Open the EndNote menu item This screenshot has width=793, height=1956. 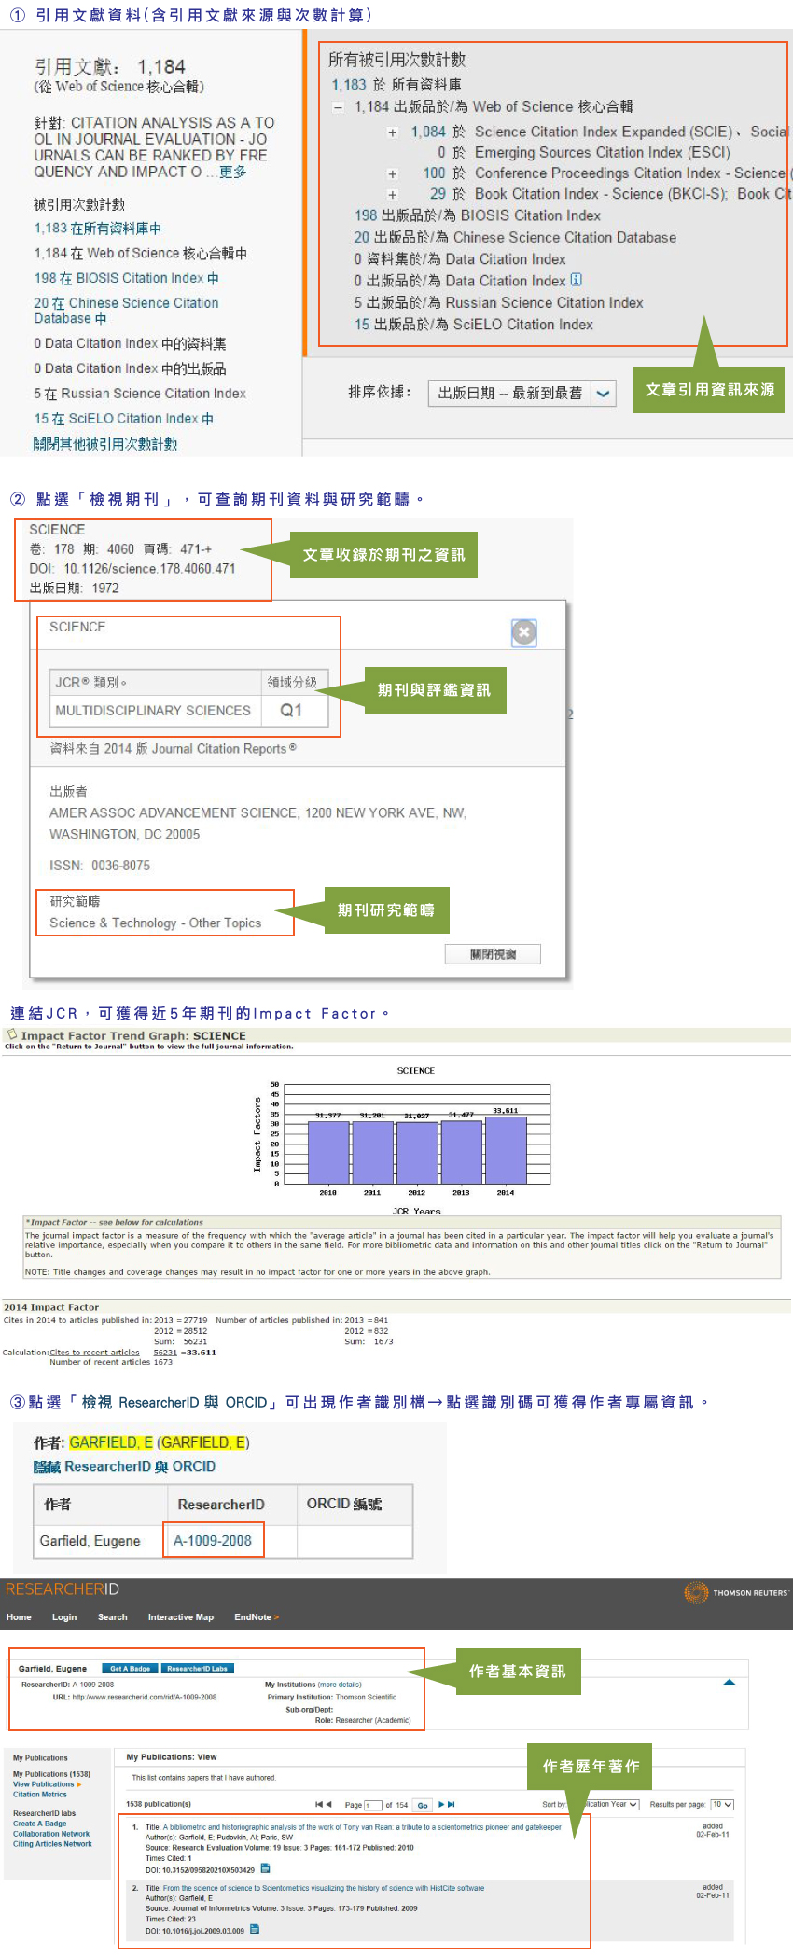click(x=256, y=1617)
